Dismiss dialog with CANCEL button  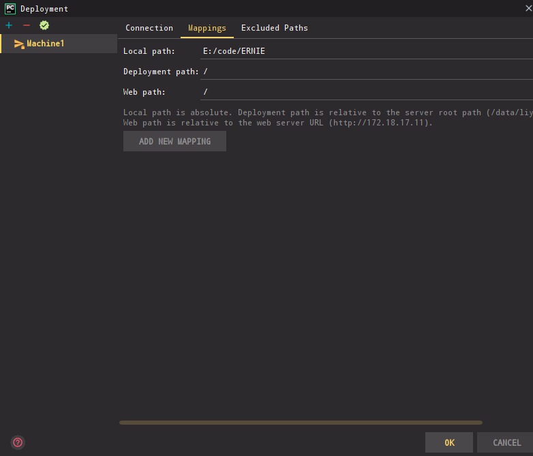coord(506,442)
